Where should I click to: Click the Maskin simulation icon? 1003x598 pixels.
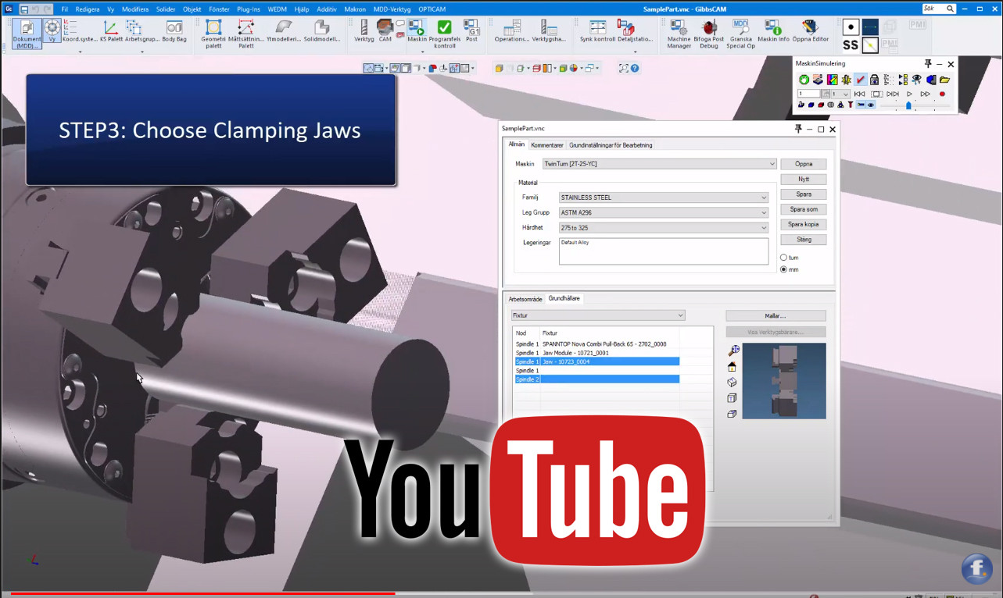coord(417,28)
